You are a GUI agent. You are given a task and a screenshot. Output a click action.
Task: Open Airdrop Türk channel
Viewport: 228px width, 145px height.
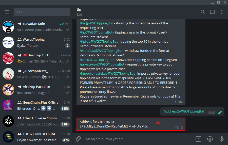(x=36, y=58)
